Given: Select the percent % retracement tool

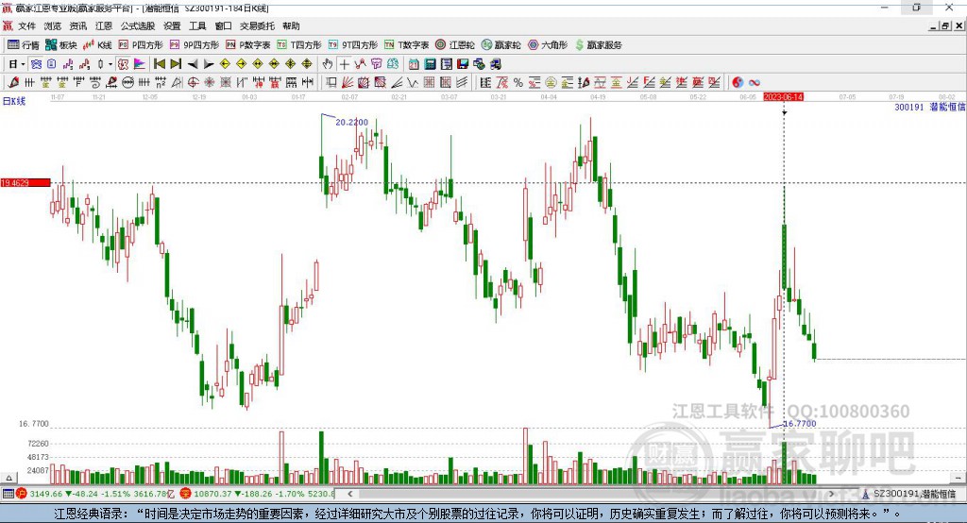Looking at the screenshot, I should 518,83.
